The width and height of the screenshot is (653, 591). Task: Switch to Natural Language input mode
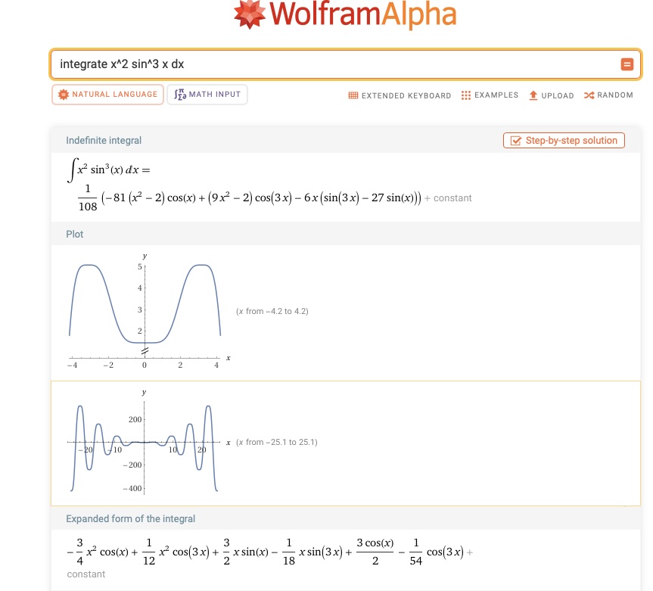click(x=107, y=95)
